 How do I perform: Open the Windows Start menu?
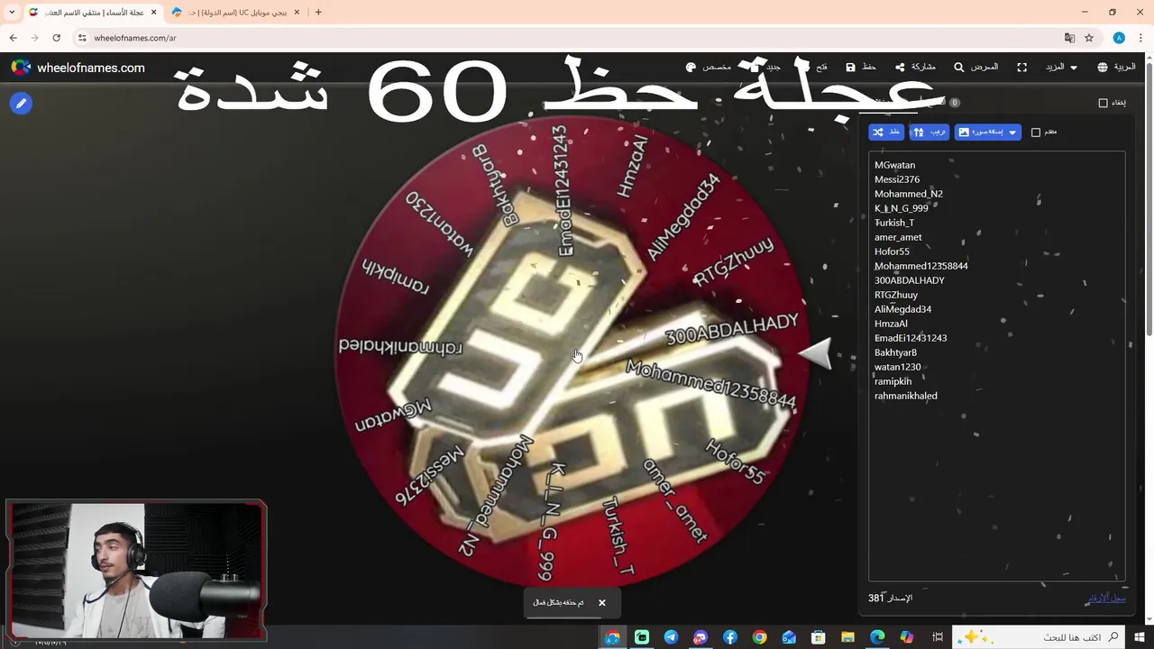(x=1139, y=637)
